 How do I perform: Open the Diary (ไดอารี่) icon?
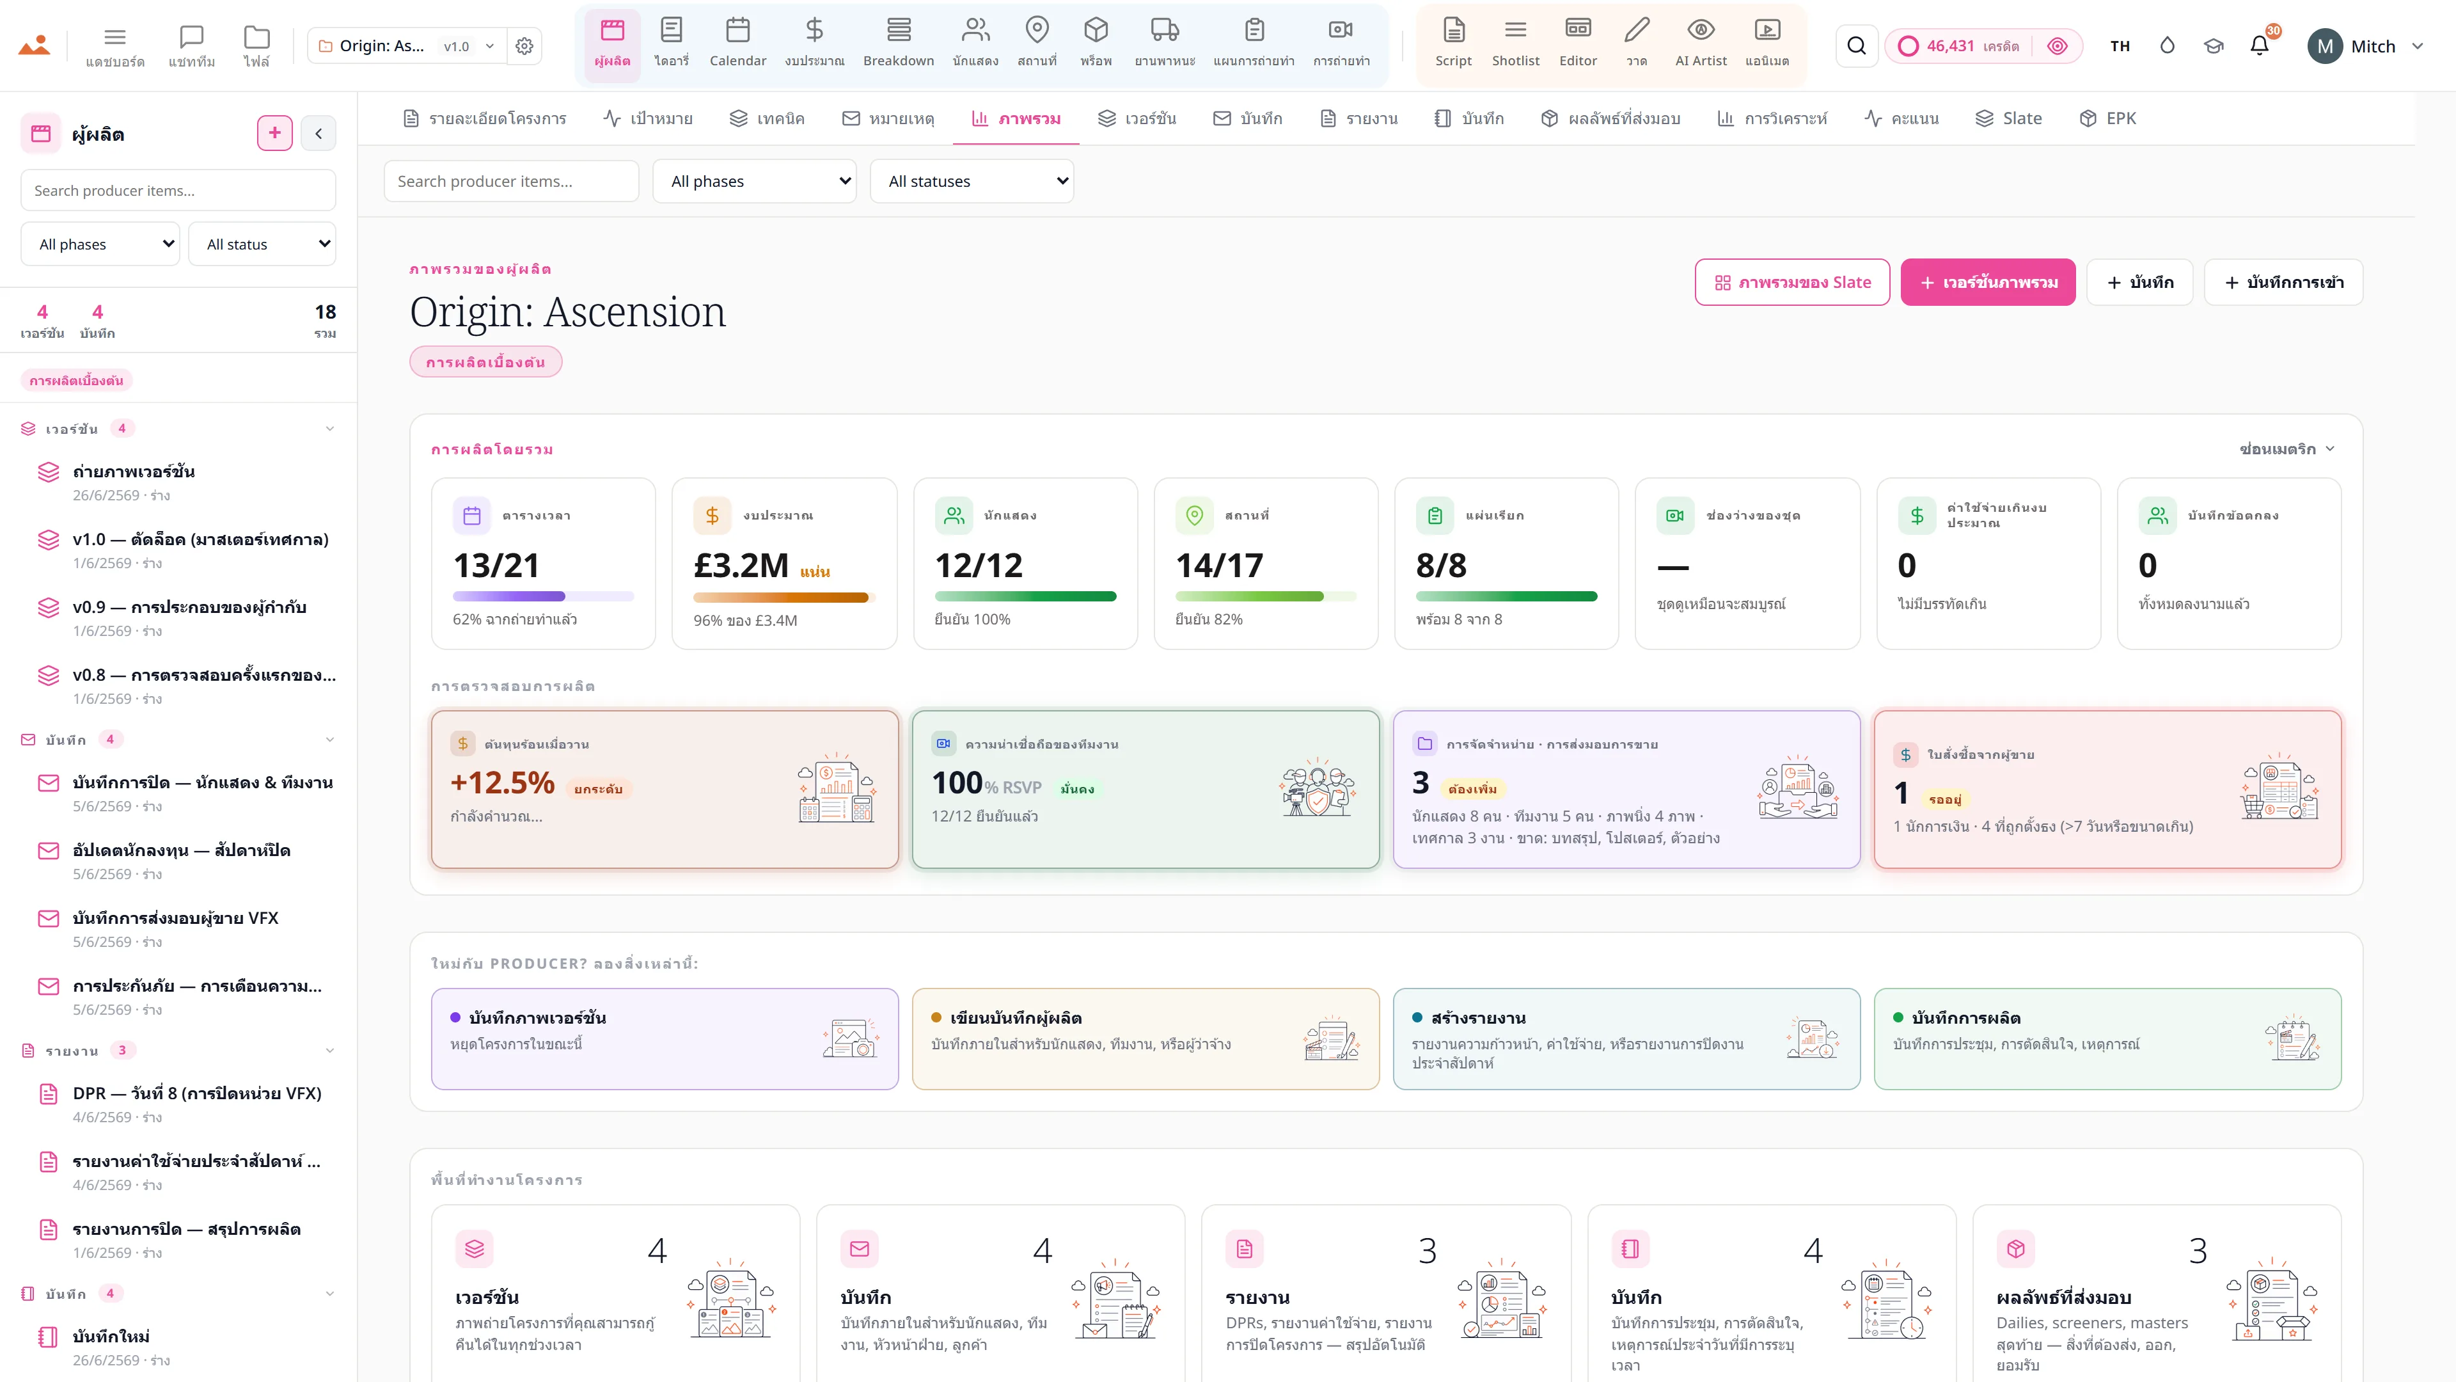tap(671, 45)
